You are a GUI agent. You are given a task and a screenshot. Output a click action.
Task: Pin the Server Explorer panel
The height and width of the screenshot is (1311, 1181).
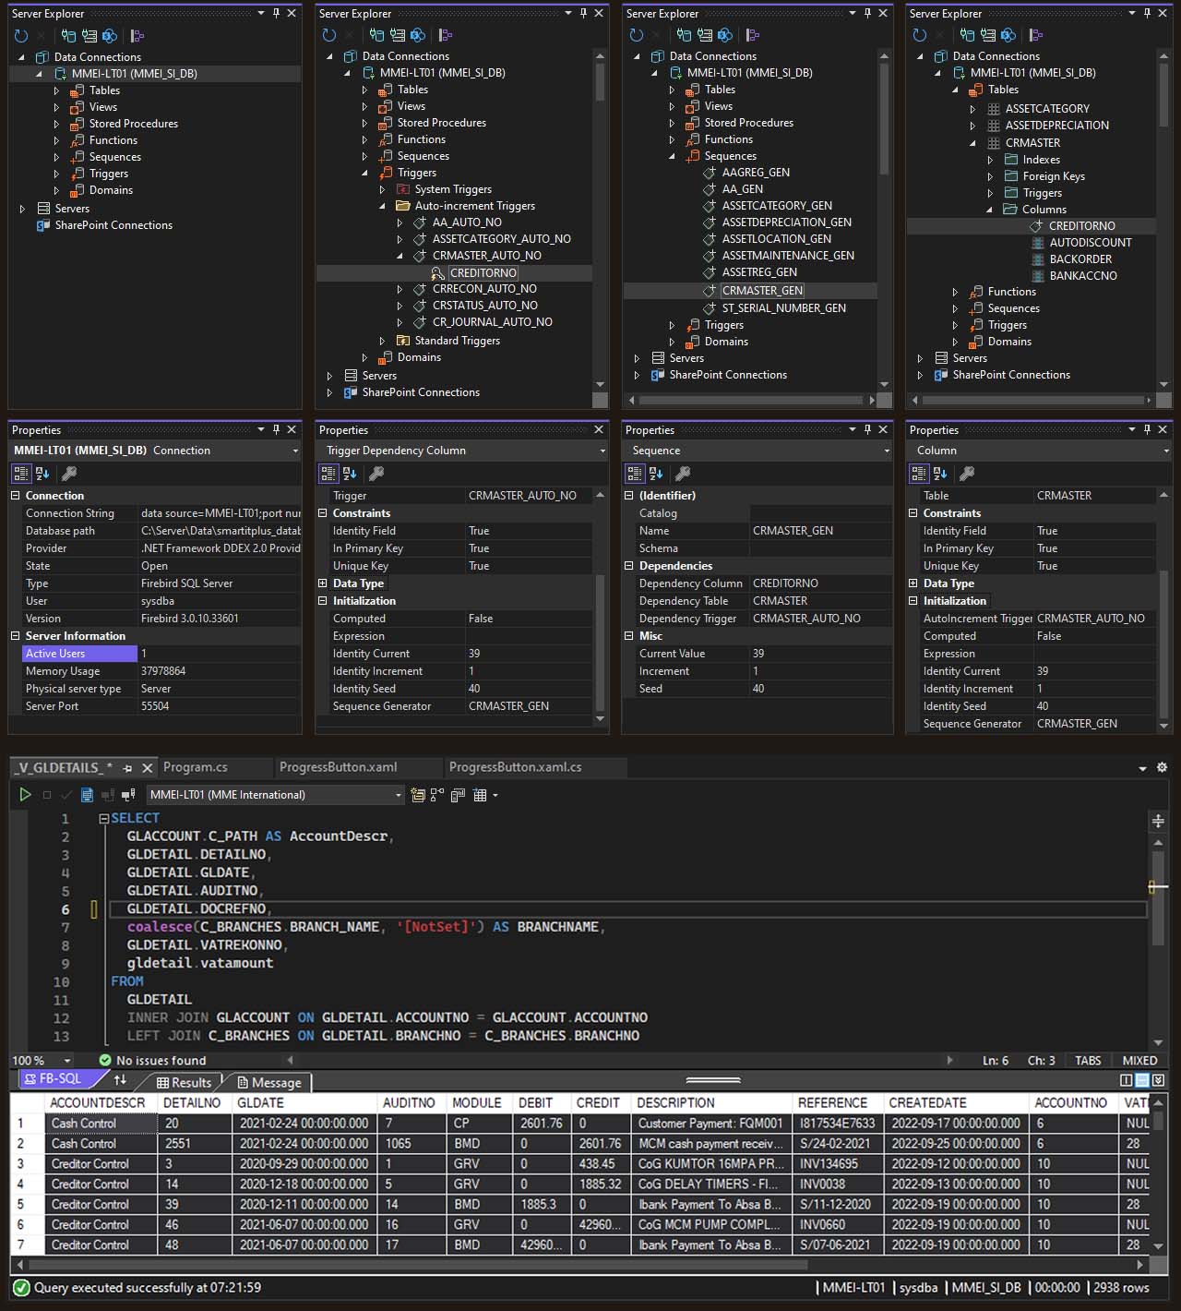coord(275,13)
